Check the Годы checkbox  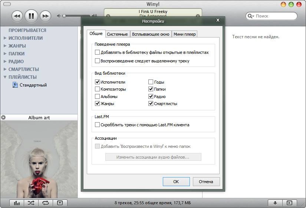(151, 82)
